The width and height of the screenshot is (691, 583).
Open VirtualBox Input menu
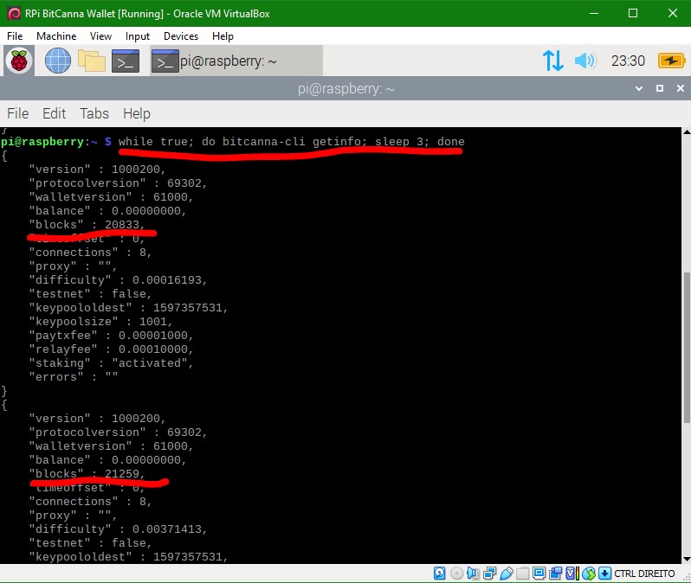[x=138, y=36]
